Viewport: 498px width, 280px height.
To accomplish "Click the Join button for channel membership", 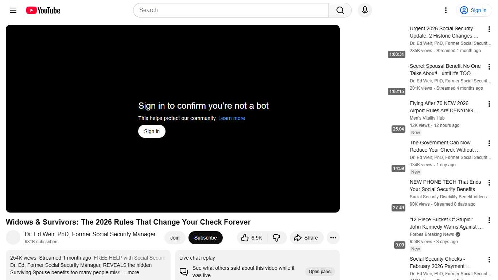I will (x=175, y=237).
